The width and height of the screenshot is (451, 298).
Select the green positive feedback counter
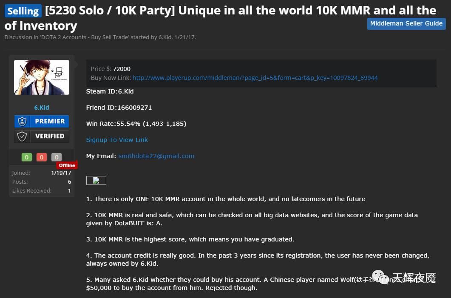26,157
